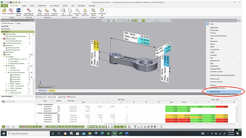Click Generate Report icon
Screen dimensions: 246x138
click(x=93, y=12)
